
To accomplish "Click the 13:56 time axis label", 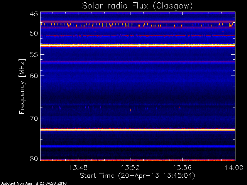I will coord(182,168).
